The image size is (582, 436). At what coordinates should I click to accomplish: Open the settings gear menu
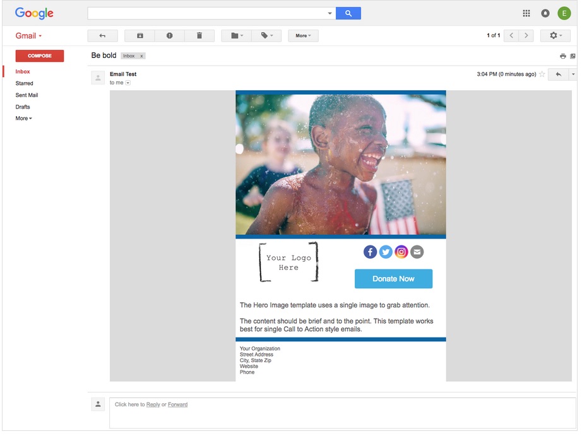point(555,35)
